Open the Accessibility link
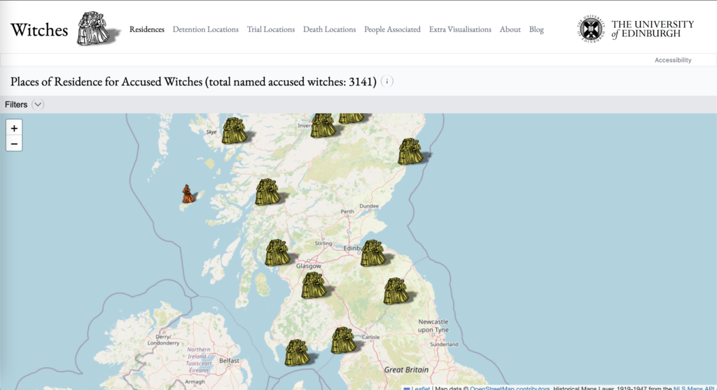The image size is (717, 390). point(673,60)
